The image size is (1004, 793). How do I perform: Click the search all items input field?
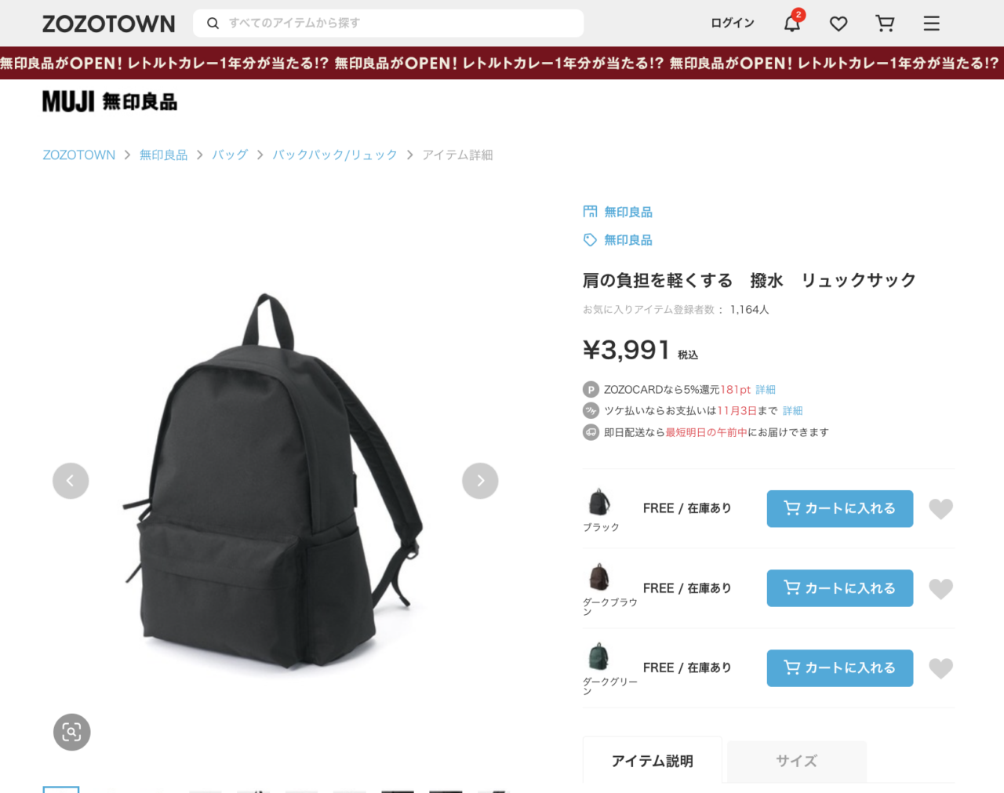[x=388, y=24]
